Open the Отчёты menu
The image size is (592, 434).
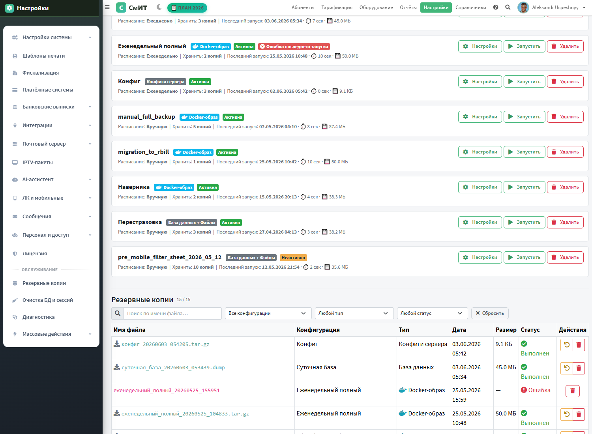tap(408, 7)
